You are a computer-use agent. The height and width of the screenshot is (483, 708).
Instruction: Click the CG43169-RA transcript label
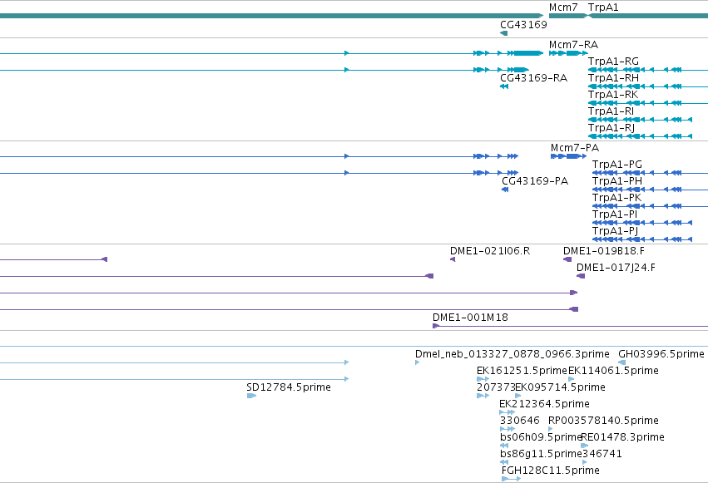point(533,78)
